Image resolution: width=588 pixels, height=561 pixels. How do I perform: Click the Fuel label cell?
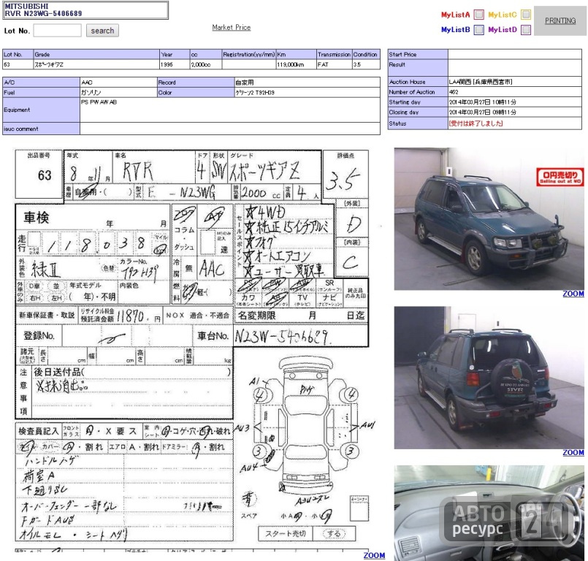click(x=41, y=92)
